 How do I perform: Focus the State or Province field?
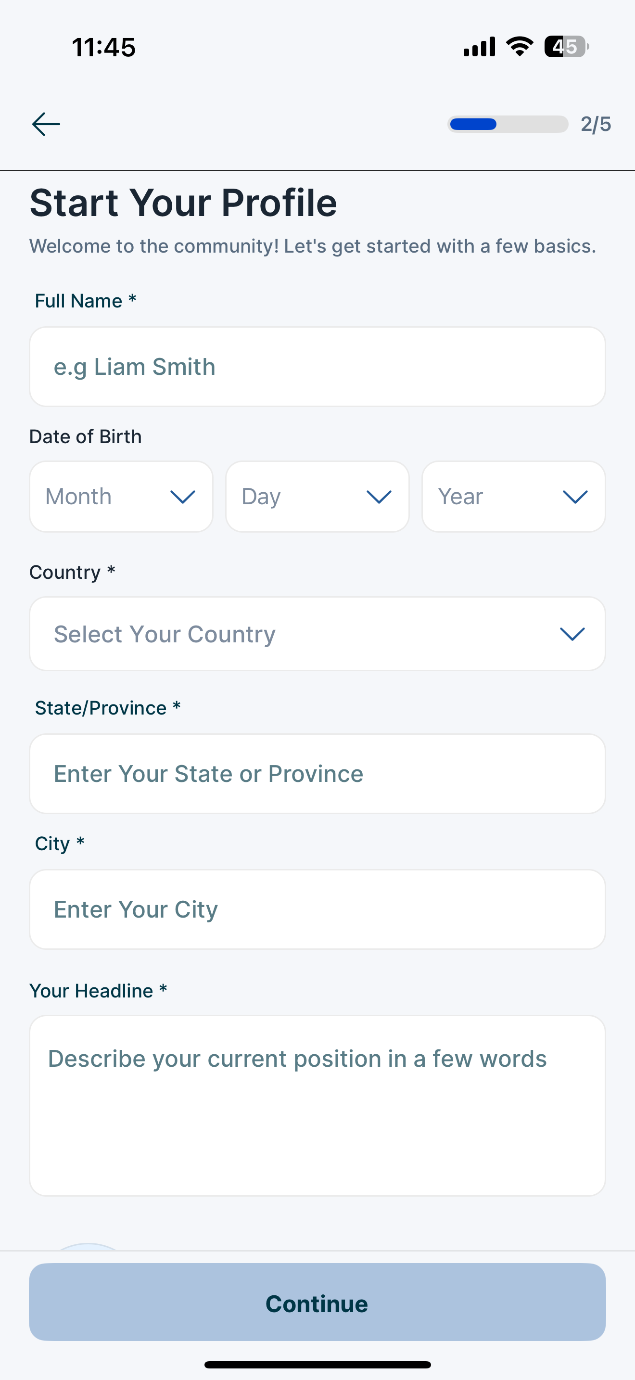(317, 774)
